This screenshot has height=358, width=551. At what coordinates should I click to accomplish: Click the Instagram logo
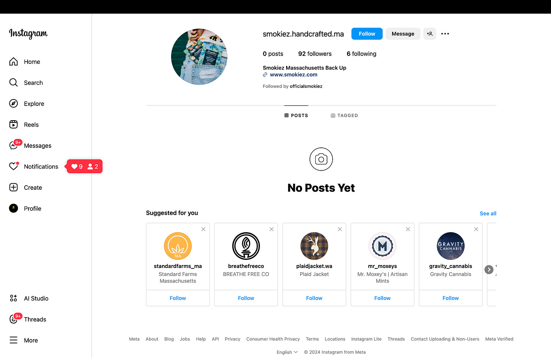(28, 34)
